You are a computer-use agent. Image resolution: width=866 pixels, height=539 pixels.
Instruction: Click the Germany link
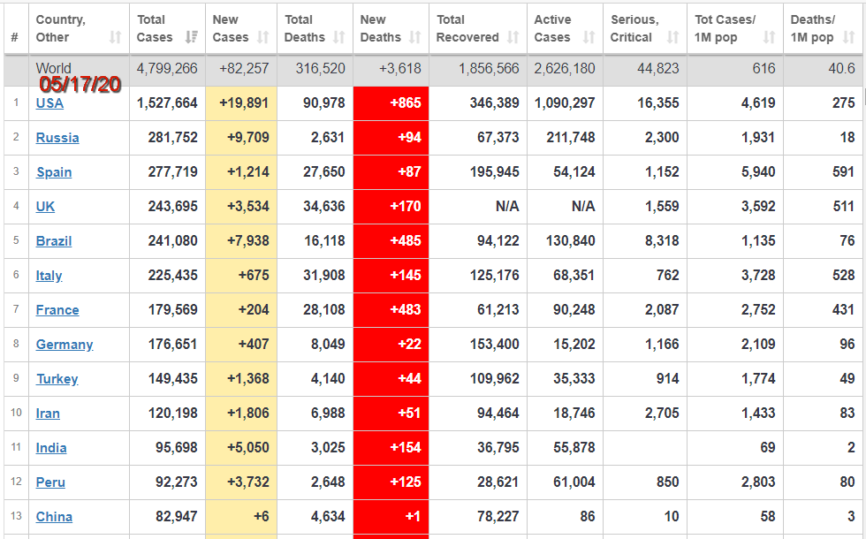pos(65,345)
